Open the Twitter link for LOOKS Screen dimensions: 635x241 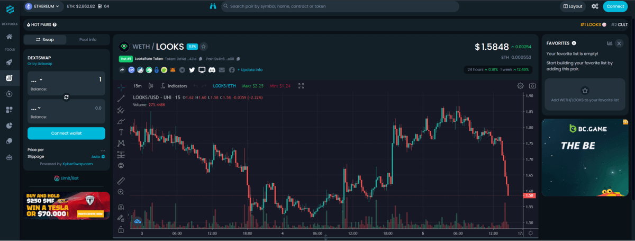point(192,70)
